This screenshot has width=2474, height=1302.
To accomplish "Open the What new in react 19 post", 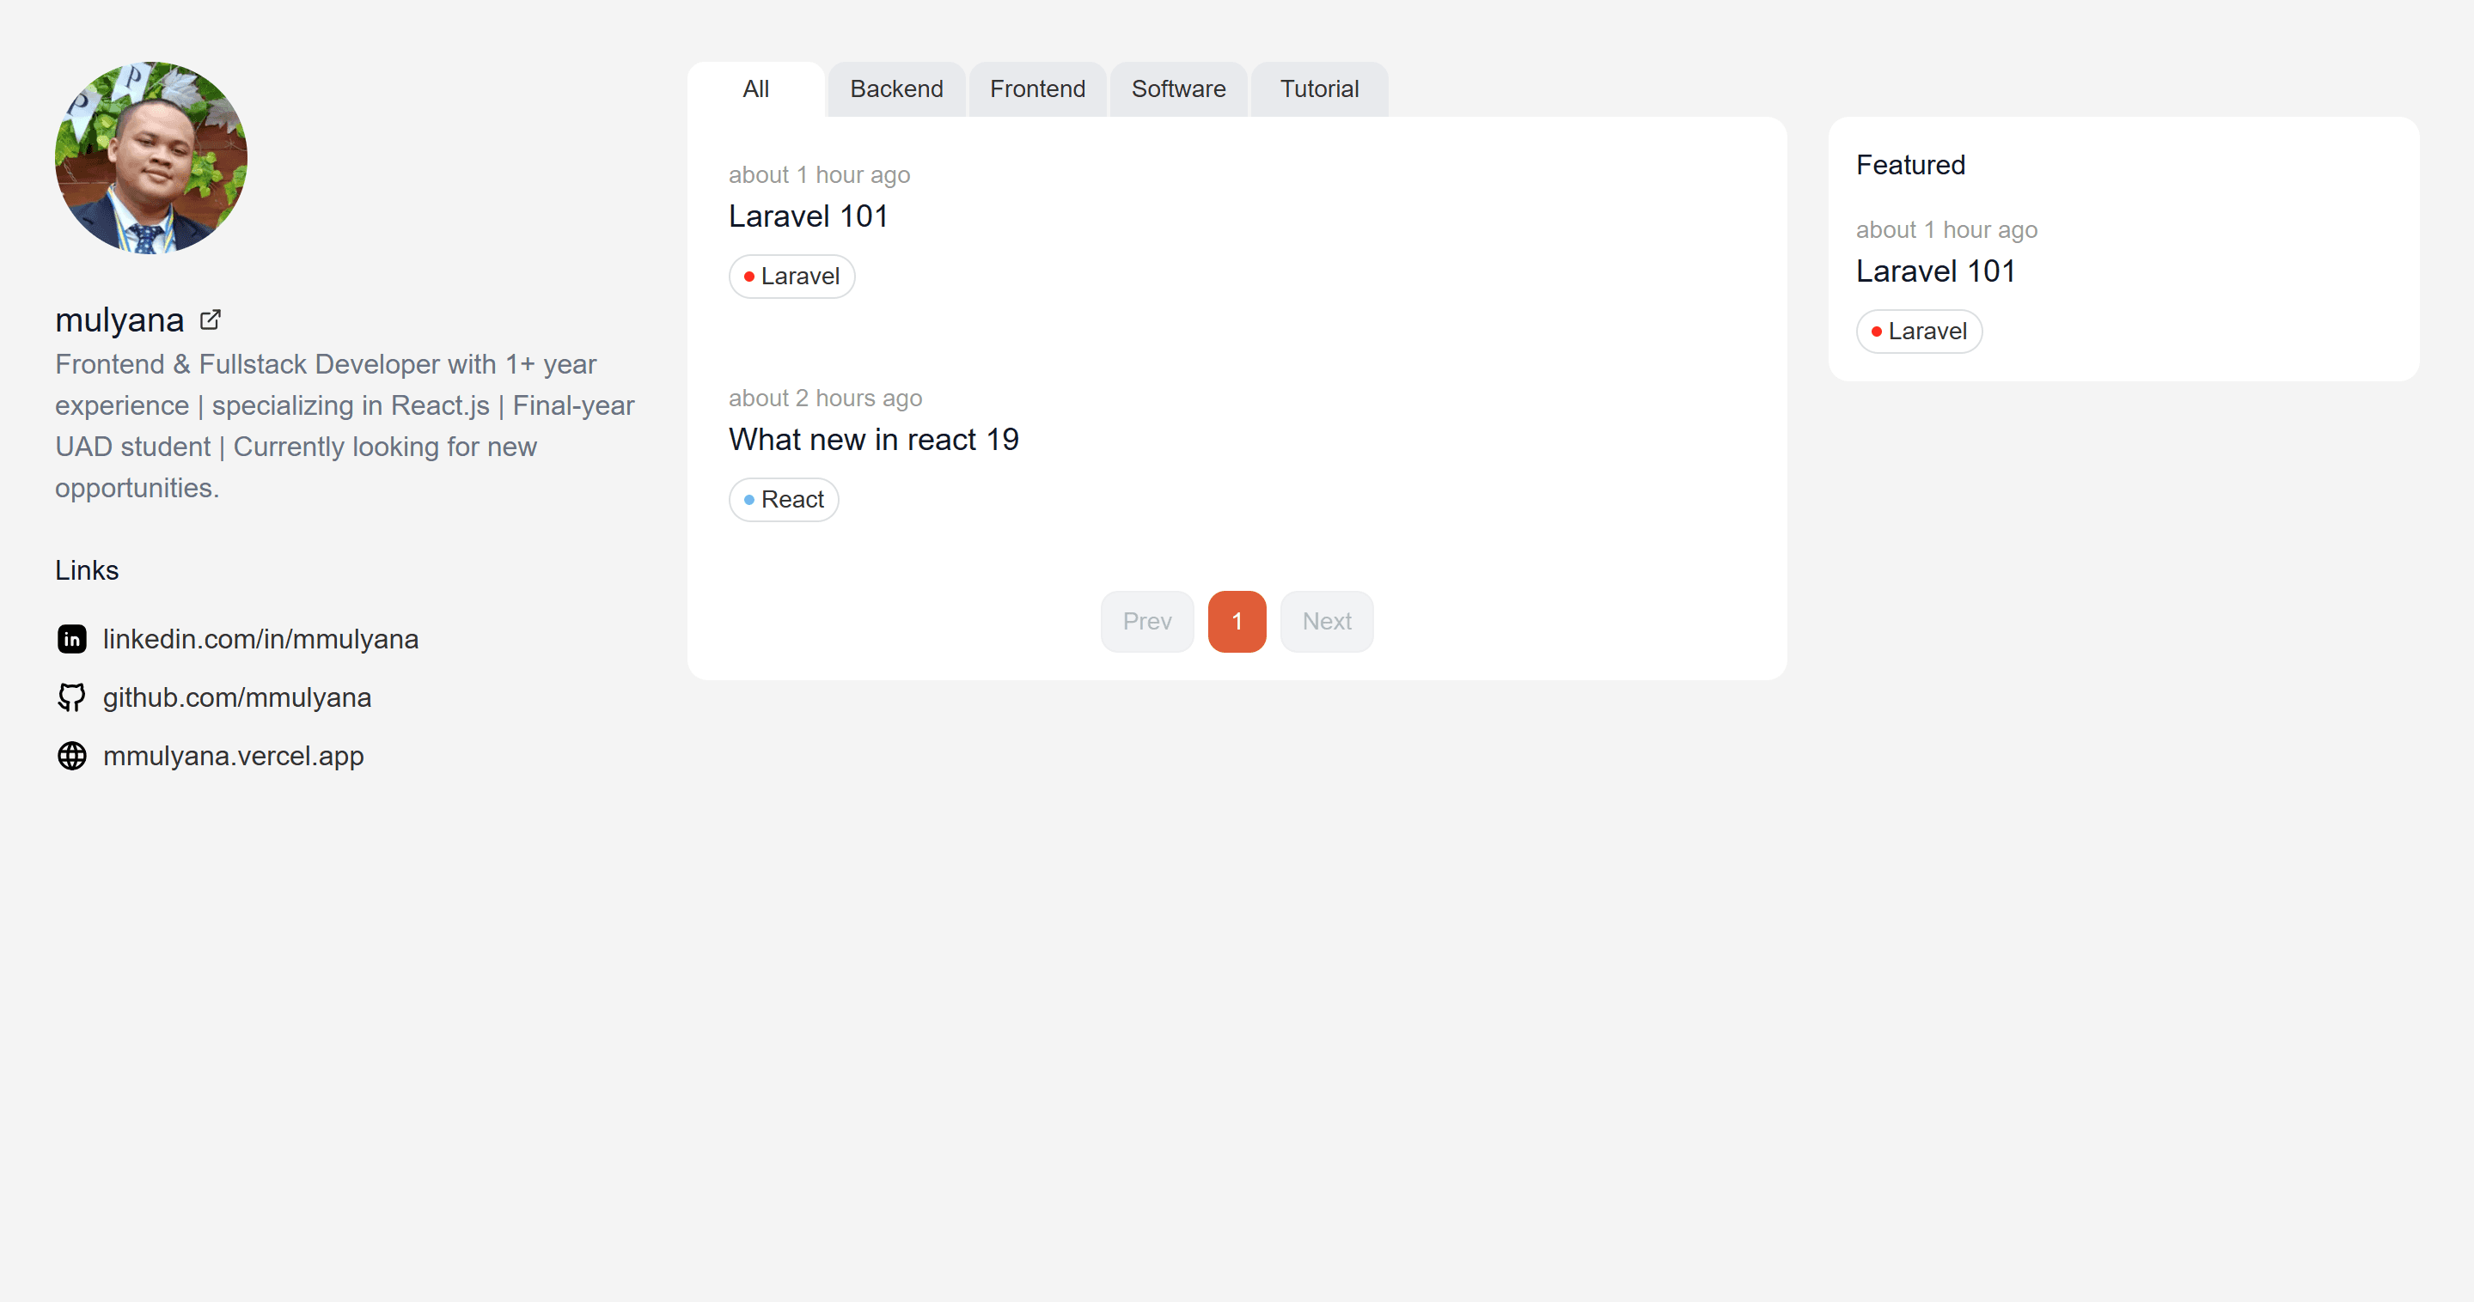I will pos(873,440).
